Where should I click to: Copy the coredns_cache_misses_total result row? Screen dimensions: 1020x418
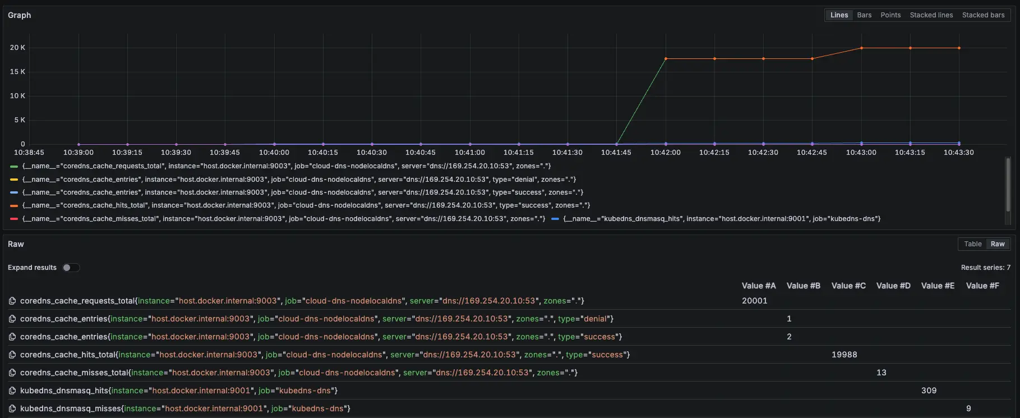(12, 373)
